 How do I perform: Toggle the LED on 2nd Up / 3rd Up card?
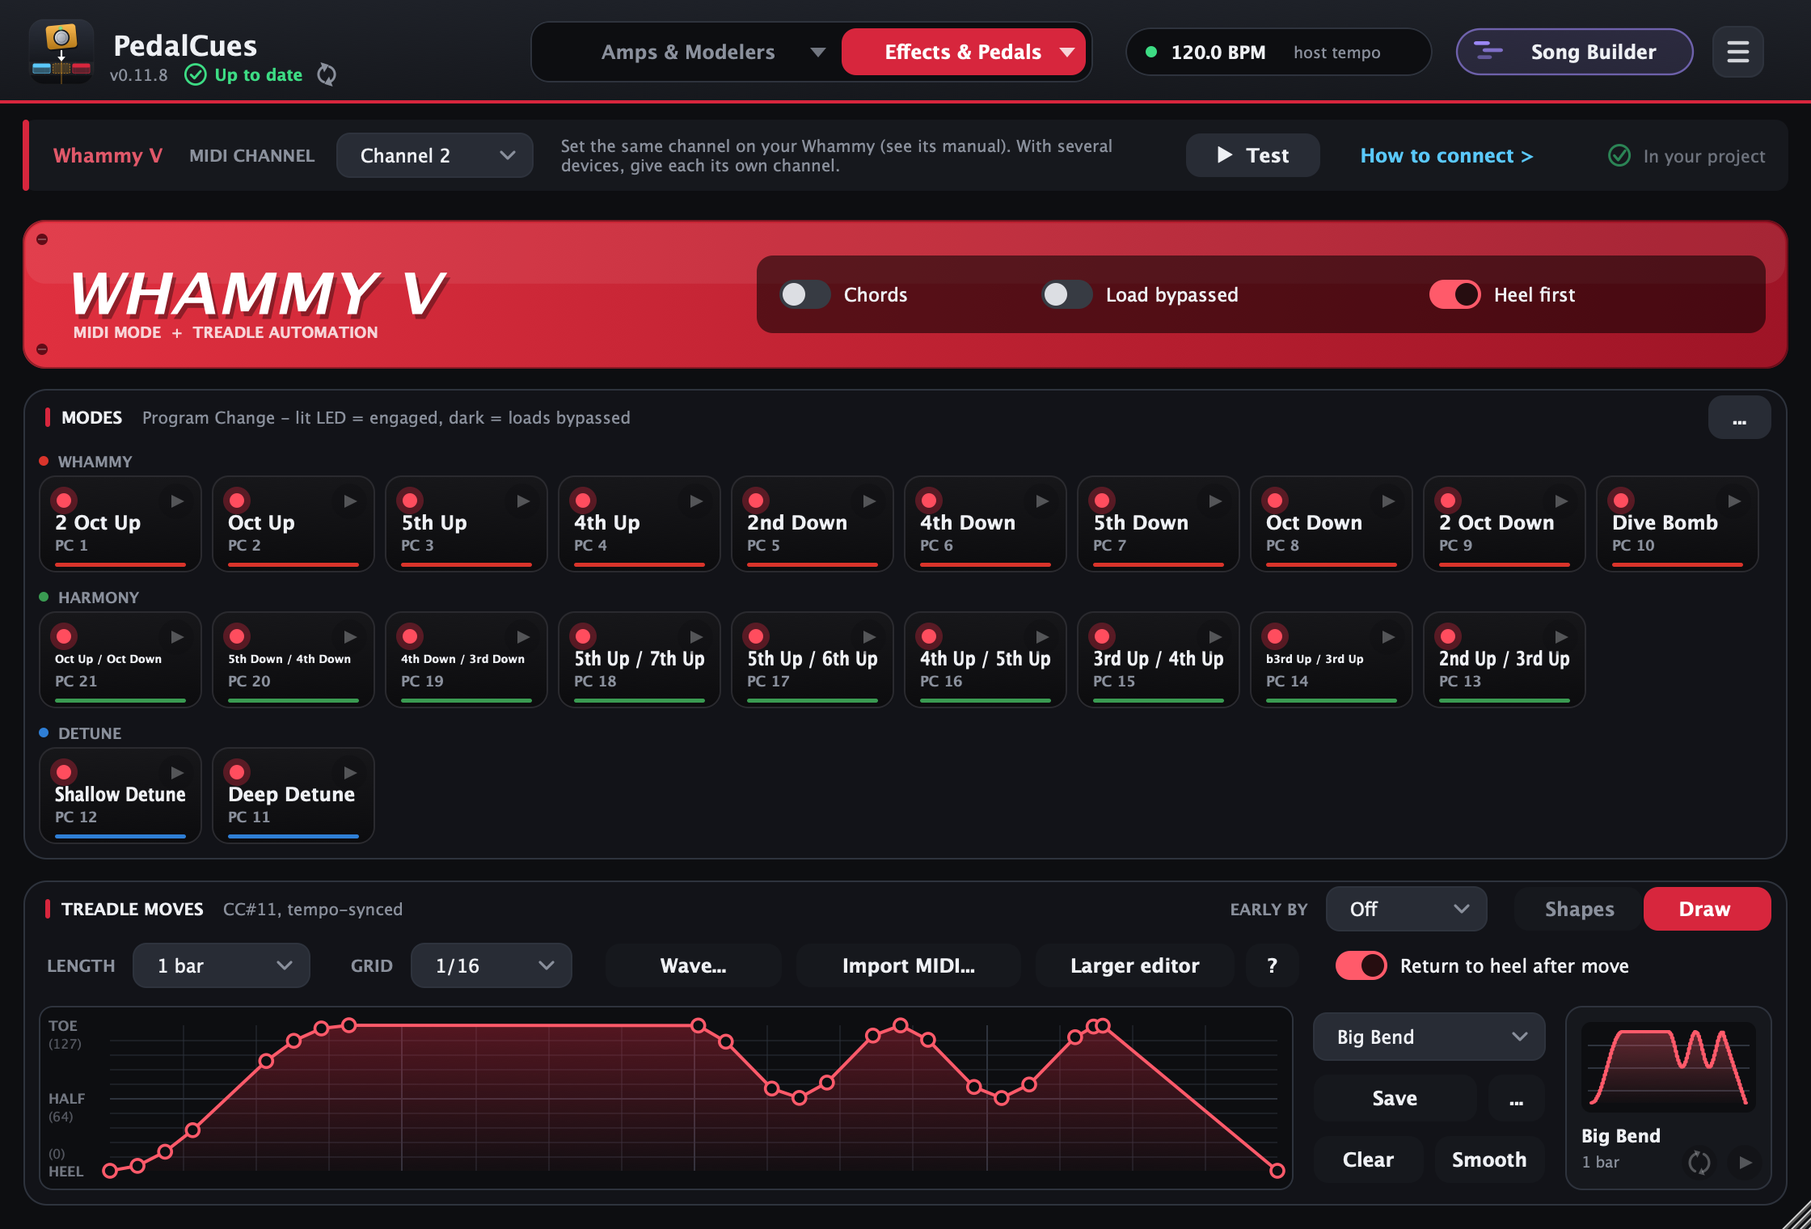[x=1448, y=636]
